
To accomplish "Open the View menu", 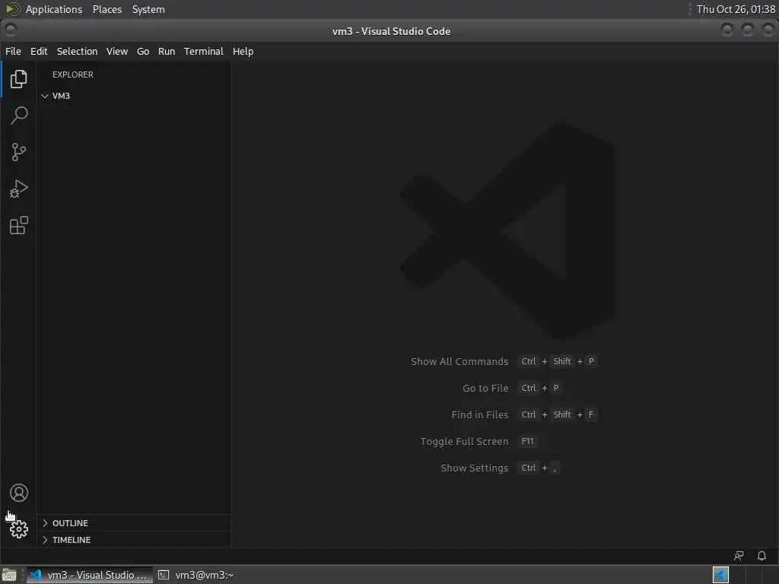I will [116, 51].
